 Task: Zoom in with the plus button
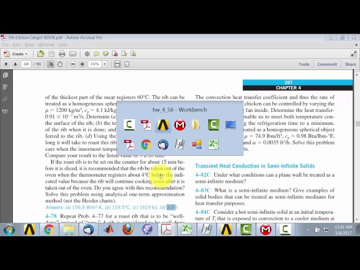point(82,64)
